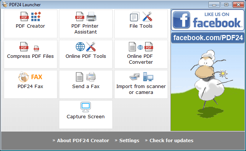
Task: Click the PDF24 Launcher title bar icon
Action: pos(4,4)
